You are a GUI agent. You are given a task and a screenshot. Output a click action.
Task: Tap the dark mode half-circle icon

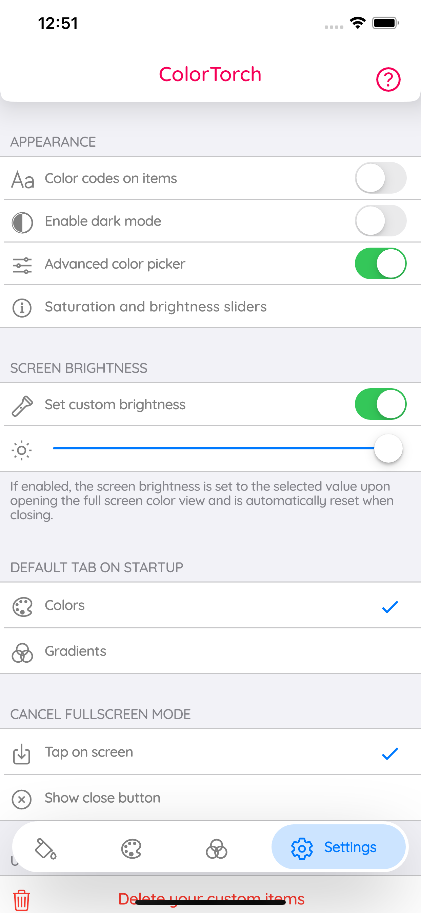(22, 220)
